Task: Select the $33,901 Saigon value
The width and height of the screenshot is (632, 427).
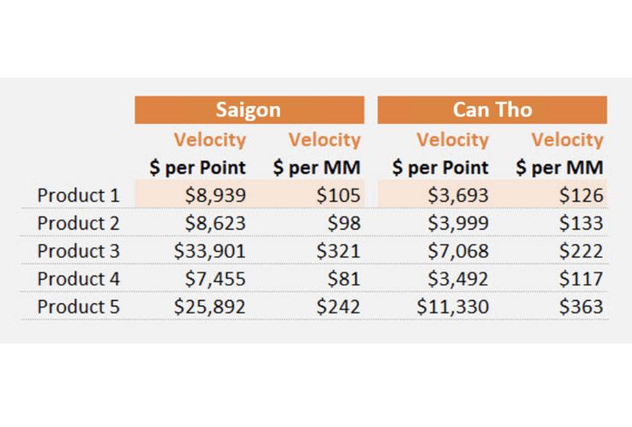Action: coord(209,251)
